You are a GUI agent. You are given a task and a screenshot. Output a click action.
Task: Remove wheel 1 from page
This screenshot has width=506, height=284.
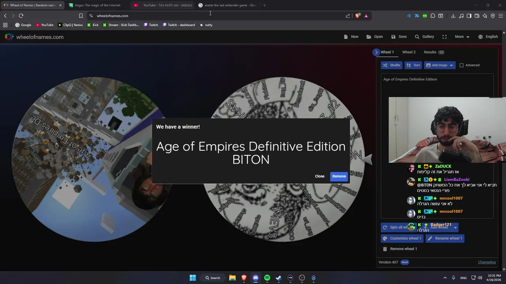point(400,249)
